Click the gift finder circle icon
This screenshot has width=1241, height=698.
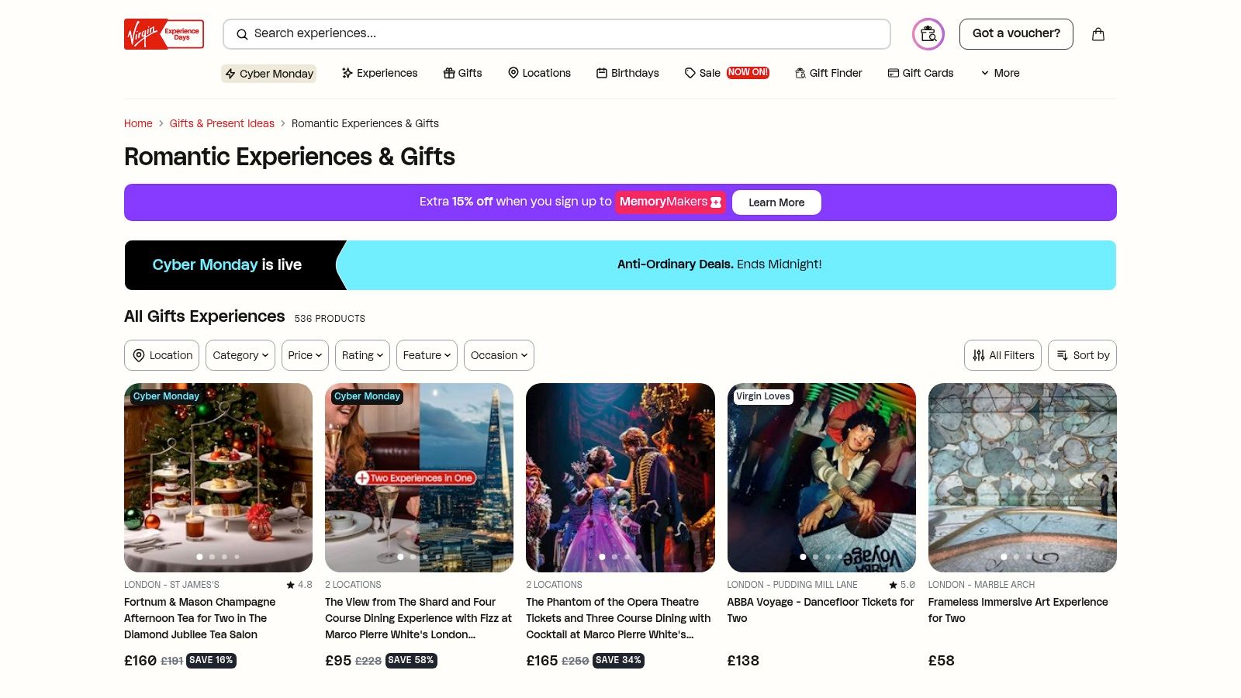pyautogui.click(x=928, y=34)
